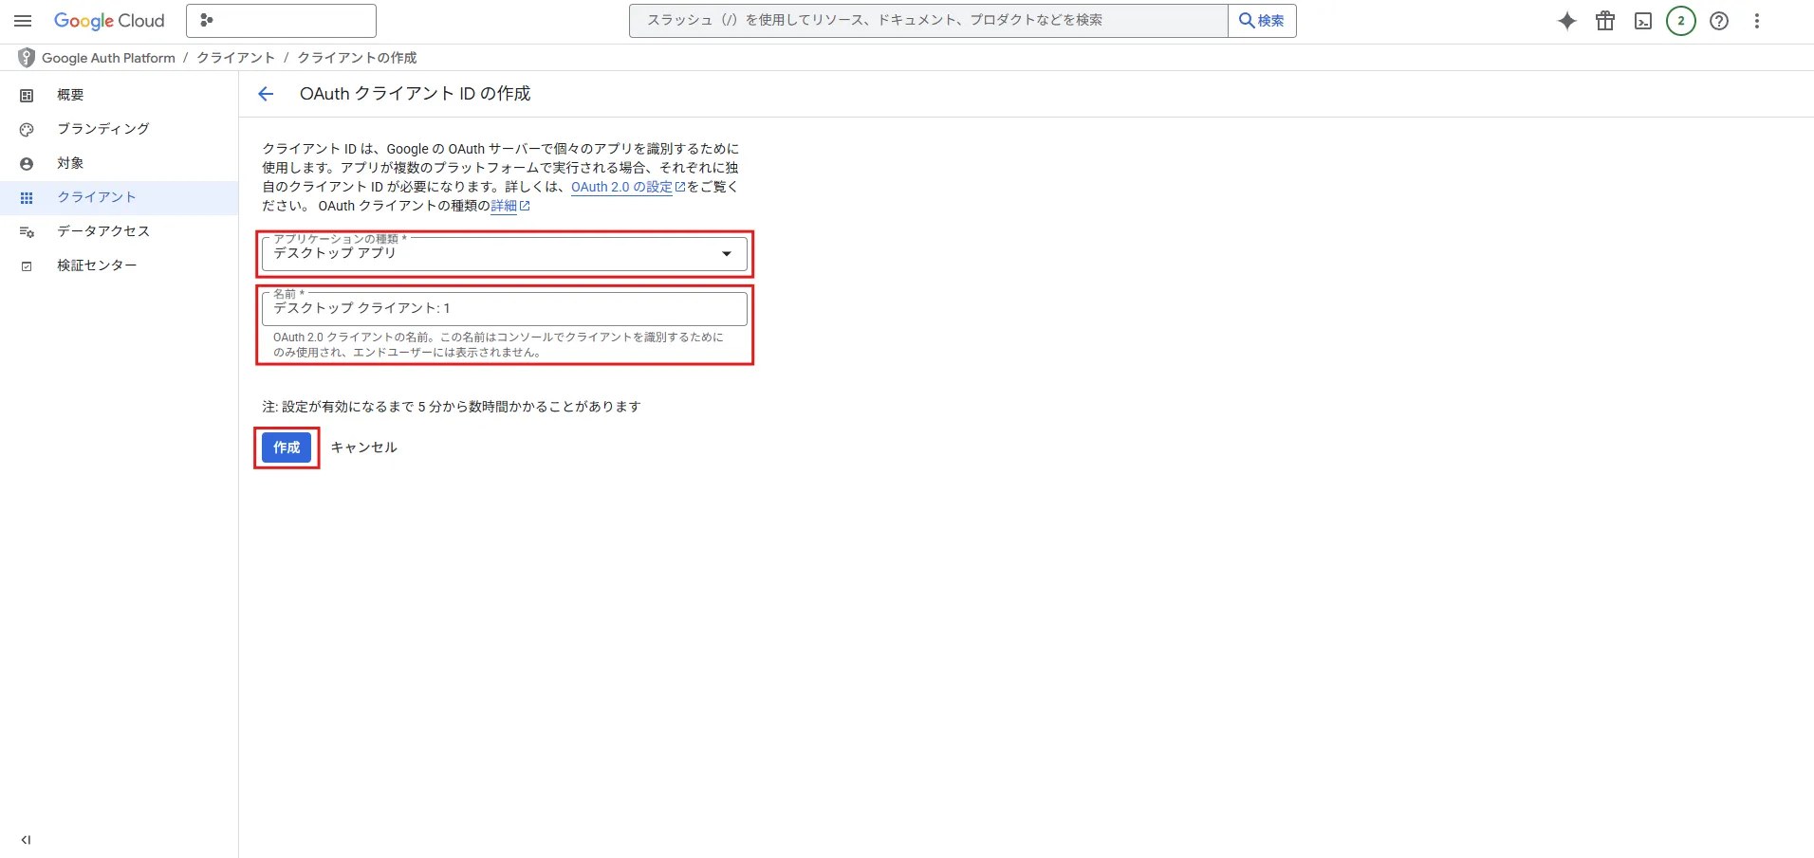Click the 検索 search button
This screenshot has width=1814, height=858.
[1262, 21]
